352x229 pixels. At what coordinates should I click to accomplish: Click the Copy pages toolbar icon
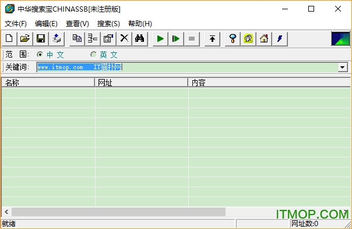point(77,39)
